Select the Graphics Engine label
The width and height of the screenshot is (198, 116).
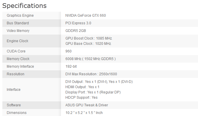pos(20,16)
